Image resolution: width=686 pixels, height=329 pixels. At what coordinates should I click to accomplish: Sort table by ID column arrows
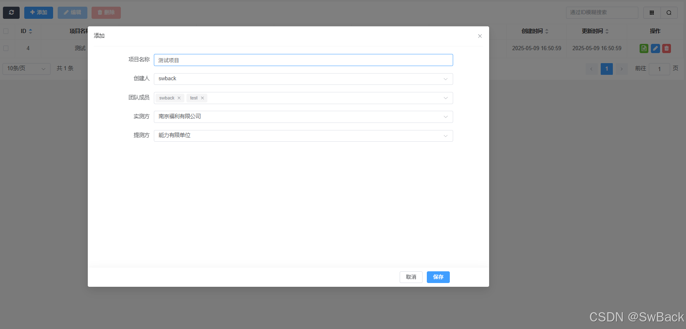31,31
